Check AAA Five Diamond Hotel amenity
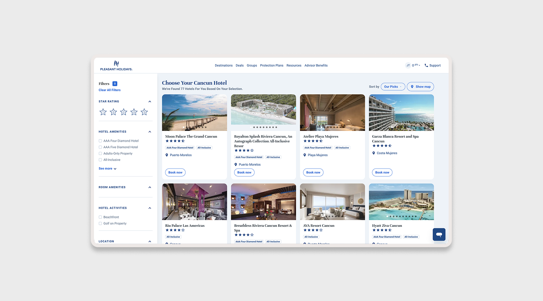 point(100,147)
